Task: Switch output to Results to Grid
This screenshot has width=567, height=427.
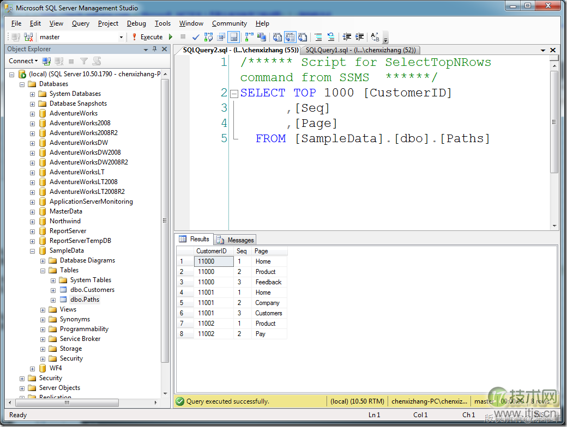Action: [290, 37]
